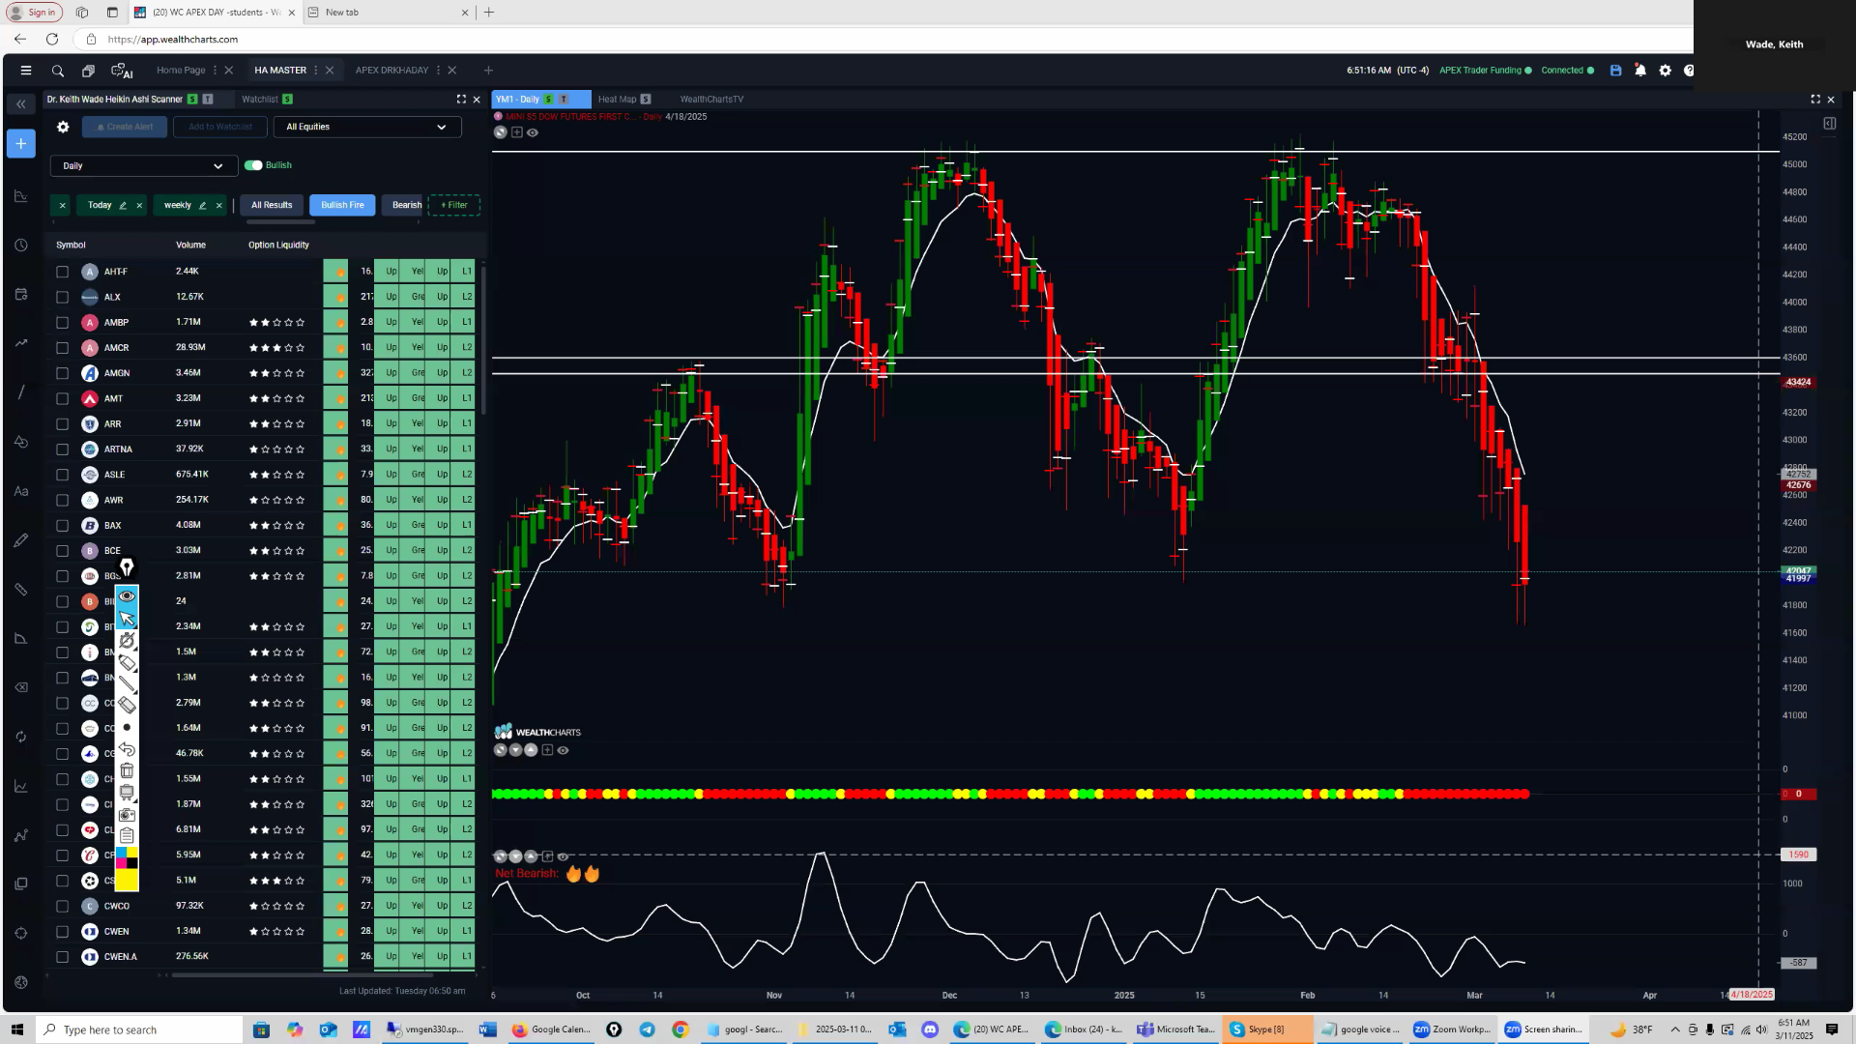Open APEX DRKHADAY tab options menu

coord(438,71)
